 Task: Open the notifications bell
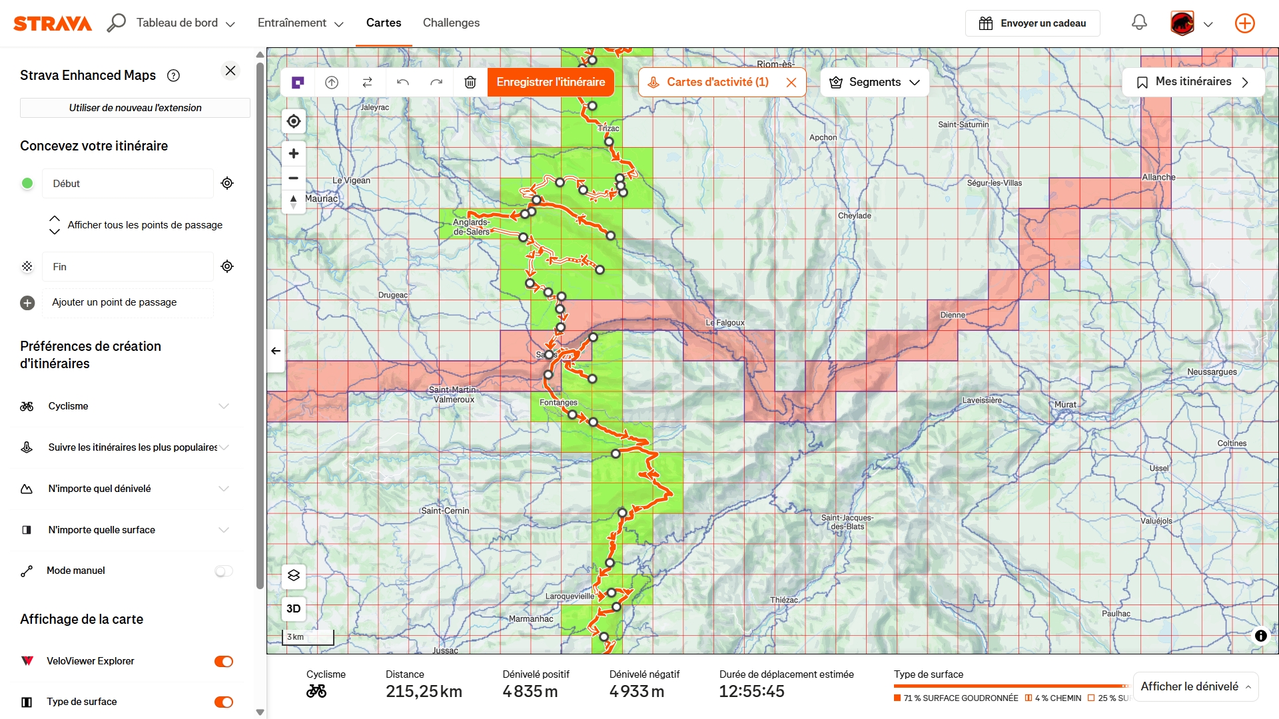click(1139, 23)
